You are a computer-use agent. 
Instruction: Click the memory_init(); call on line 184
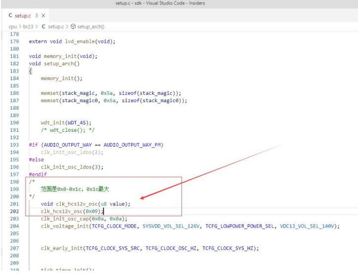click(x=62, y=79)
